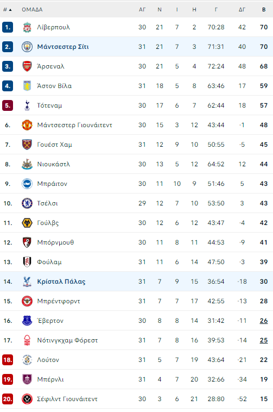This screenshot has width=273, height=412.
Task: Click the ΑΓ matches played header
Action: (x=142, y=10)
